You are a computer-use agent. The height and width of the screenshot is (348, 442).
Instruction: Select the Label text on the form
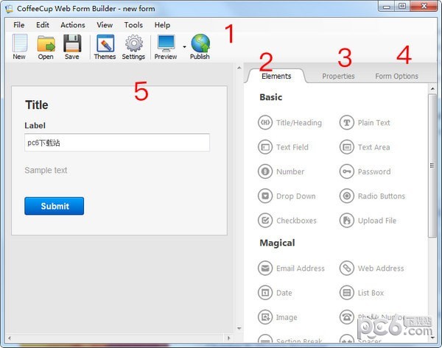pyautogui.click(x=35, y=126)
